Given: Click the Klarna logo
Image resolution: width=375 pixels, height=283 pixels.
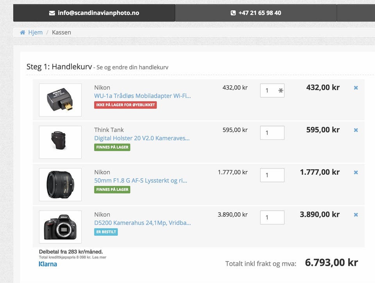Looking at the screenshot, I should click(x=48, y=264).
